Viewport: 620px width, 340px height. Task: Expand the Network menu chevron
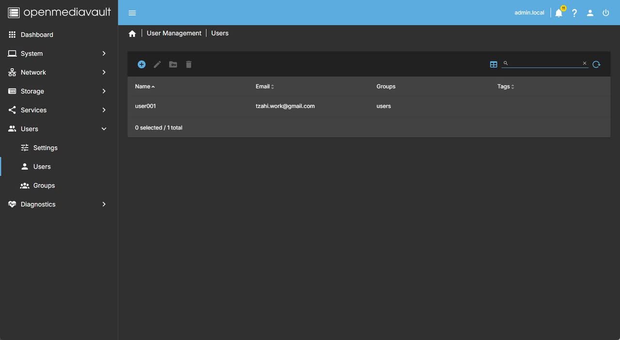tap(104, 73)
